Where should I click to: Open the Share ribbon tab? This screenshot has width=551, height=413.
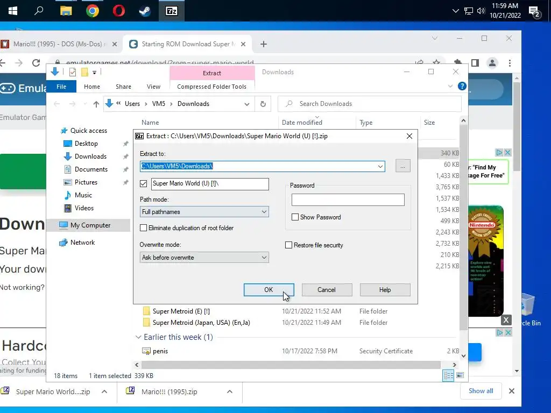pos(123,87)
